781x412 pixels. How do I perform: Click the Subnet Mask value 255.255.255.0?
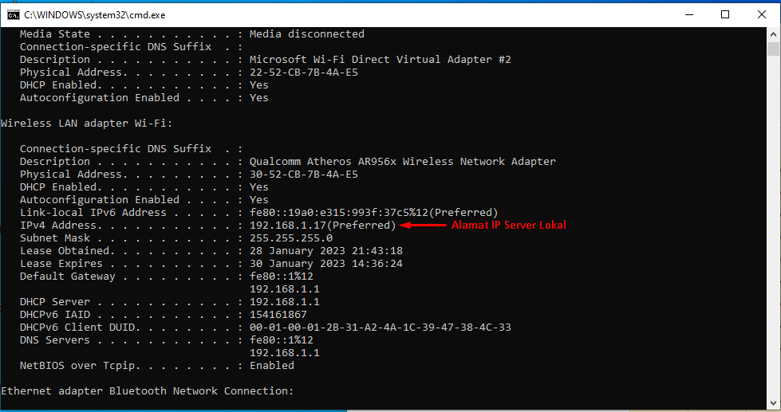(x=291, y=237)
